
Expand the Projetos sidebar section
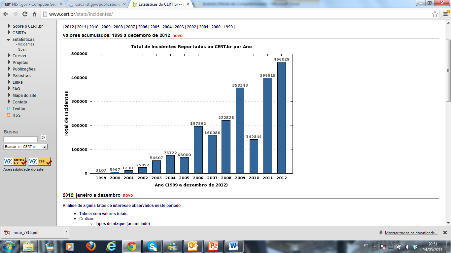coord(10,62)
